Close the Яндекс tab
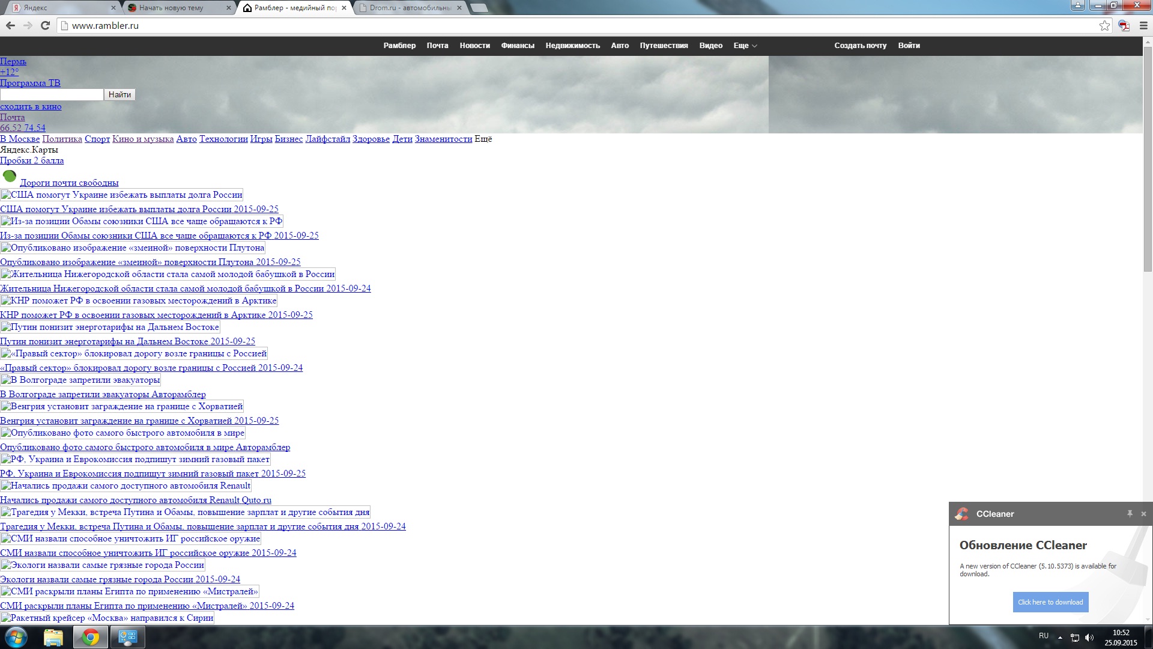The height and width of the screenshot is (649, 1153). point(114,8)
